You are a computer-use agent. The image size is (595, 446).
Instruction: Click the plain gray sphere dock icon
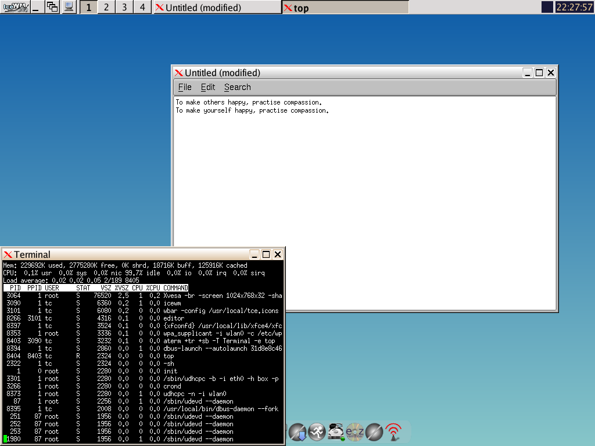(x=374, y=432)
